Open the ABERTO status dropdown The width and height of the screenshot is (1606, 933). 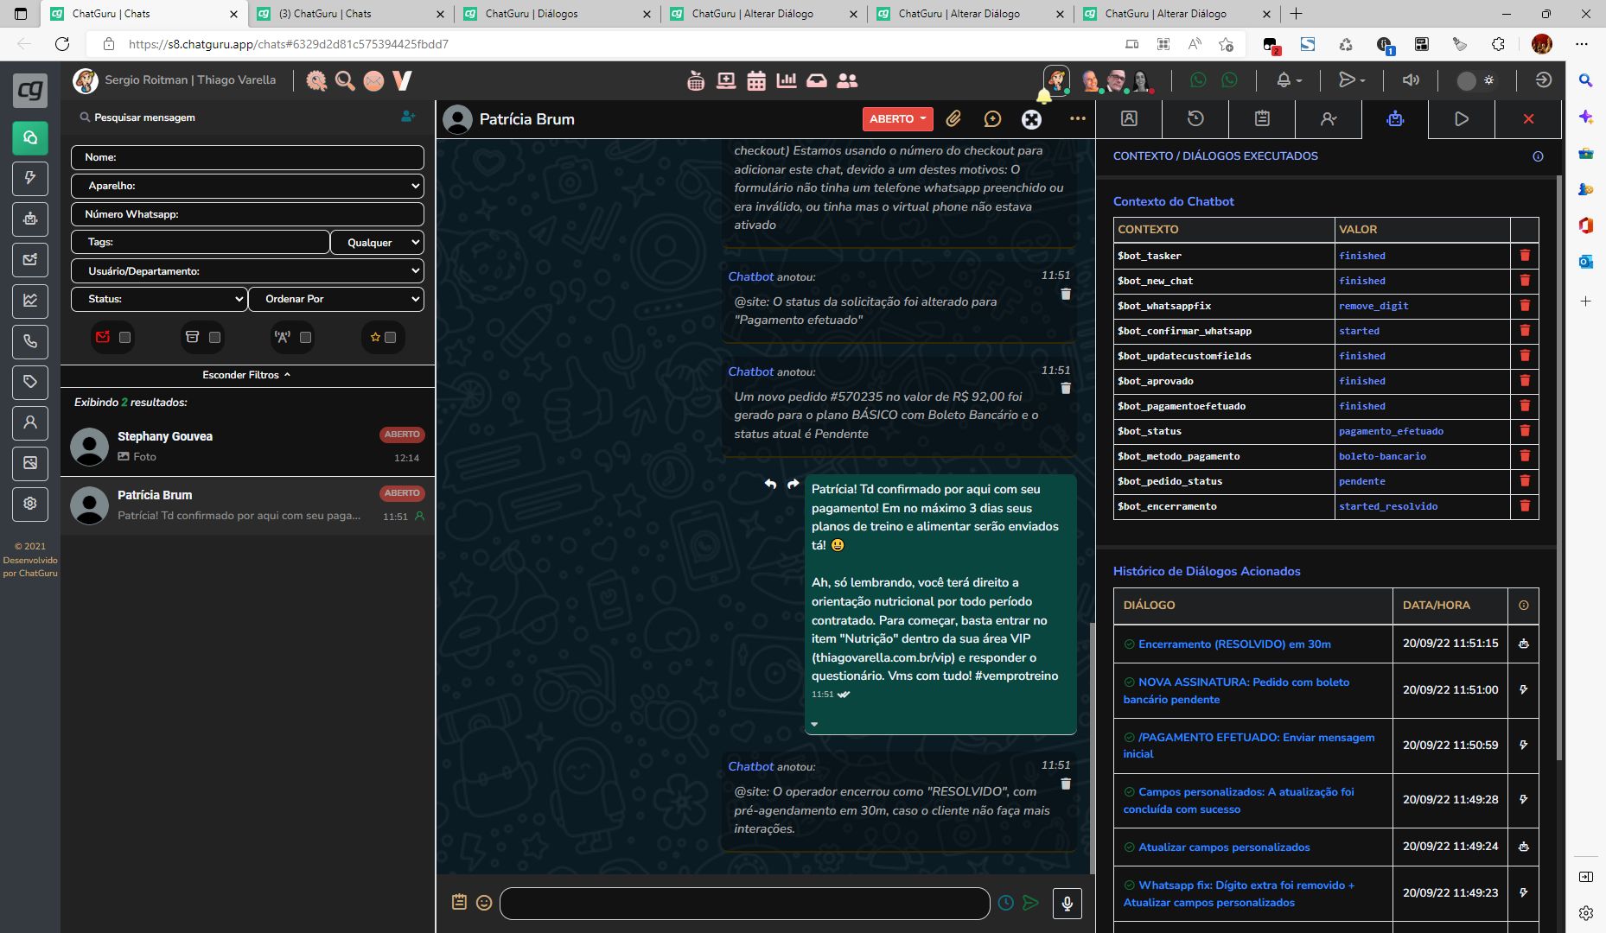897,119
